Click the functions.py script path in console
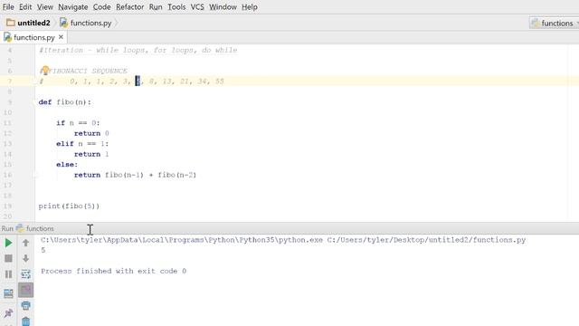The width and height of the screenshot is (579, 326). pos(426,240)
